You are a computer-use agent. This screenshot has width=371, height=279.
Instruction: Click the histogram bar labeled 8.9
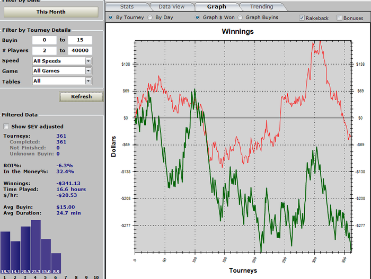click(x=56, y=264)
